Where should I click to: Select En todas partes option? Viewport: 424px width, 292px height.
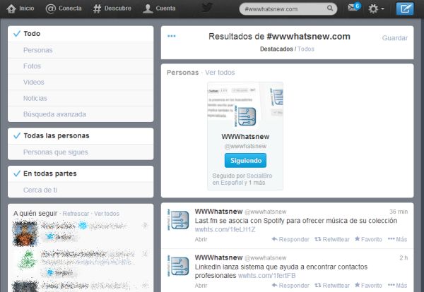tap(81, 174)
